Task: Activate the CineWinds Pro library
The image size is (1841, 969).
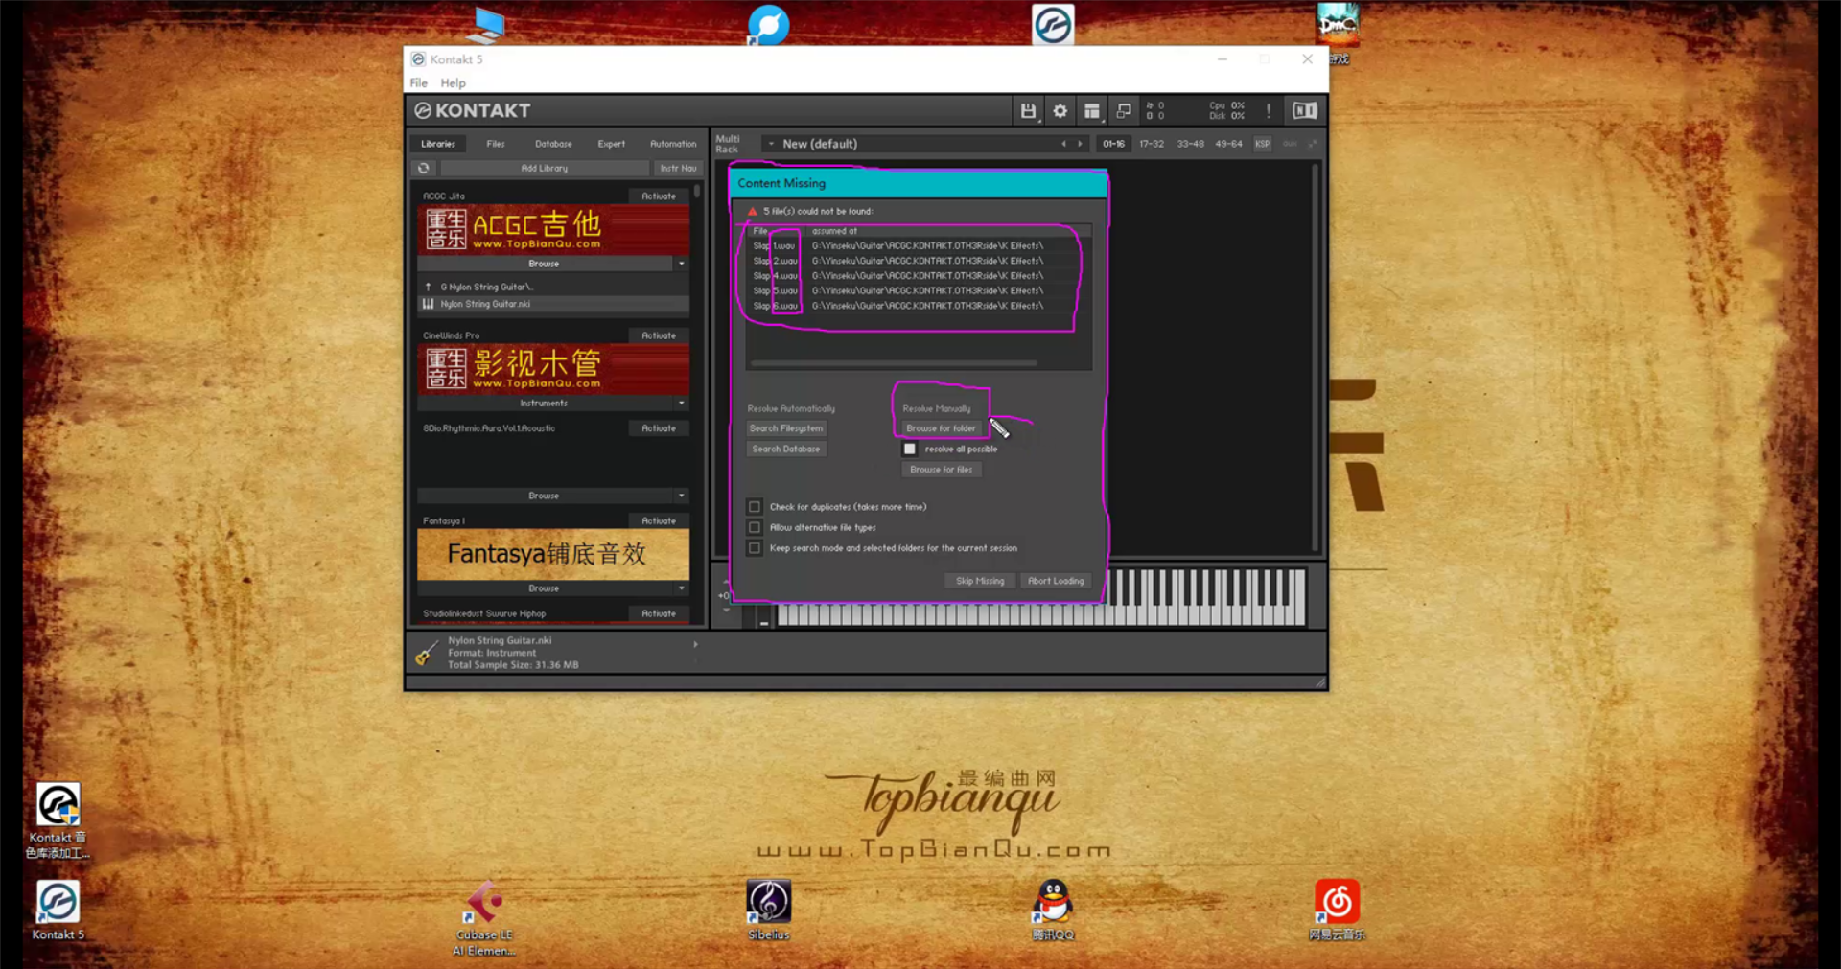Action: click(659, 336)
